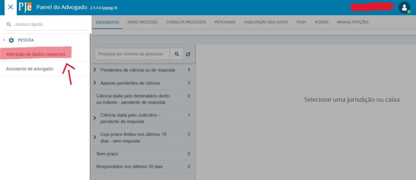416x180 pixels.
Task: Select the Sem prazo row
Action: 143,154
